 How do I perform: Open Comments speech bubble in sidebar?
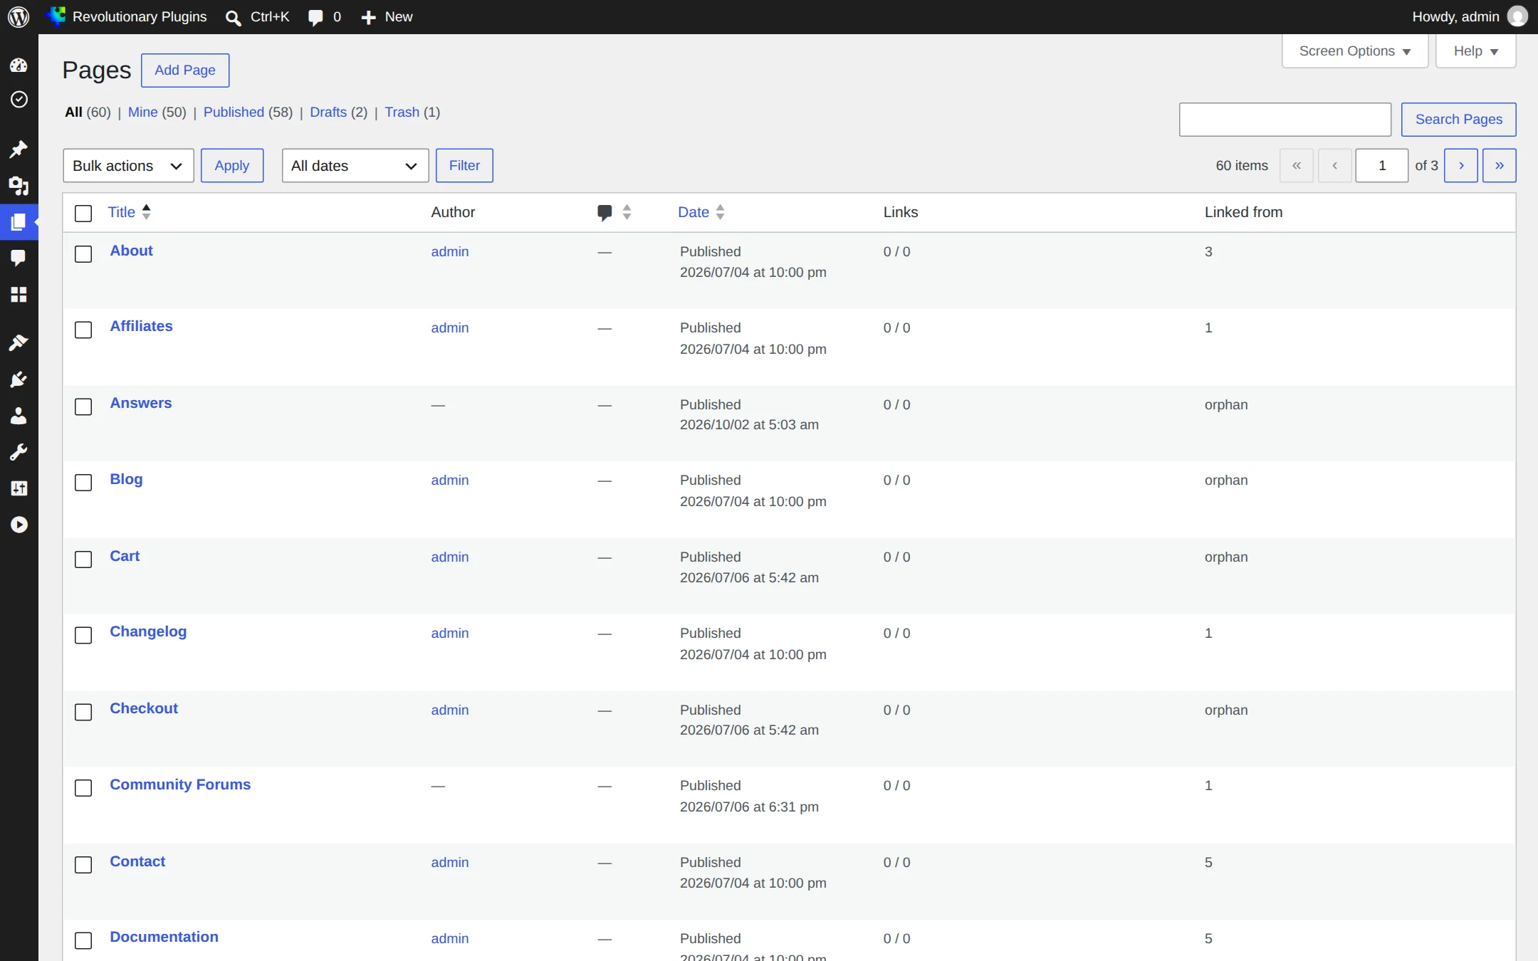tap(19, 258)
